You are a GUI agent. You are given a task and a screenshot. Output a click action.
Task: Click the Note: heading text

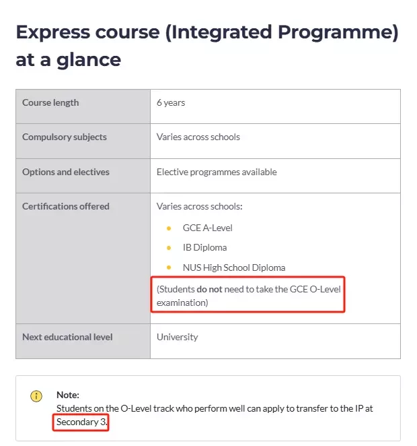coord(68,395)
